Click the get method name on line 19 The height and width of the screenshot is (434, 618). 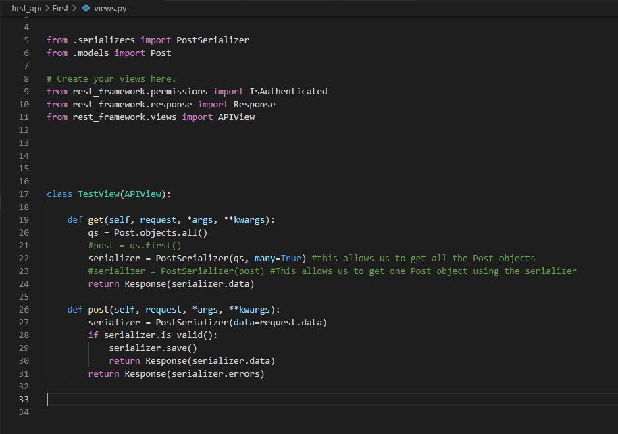pos(96,220)
